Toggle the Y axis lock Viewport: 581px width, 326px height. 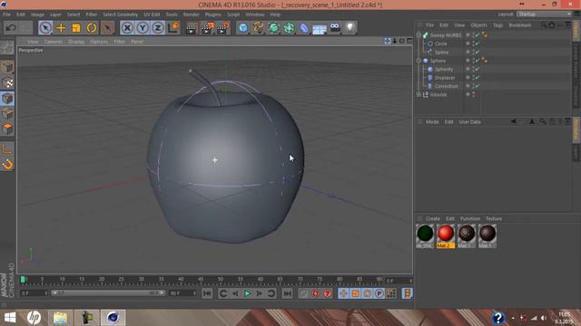[x=143, y=28]
